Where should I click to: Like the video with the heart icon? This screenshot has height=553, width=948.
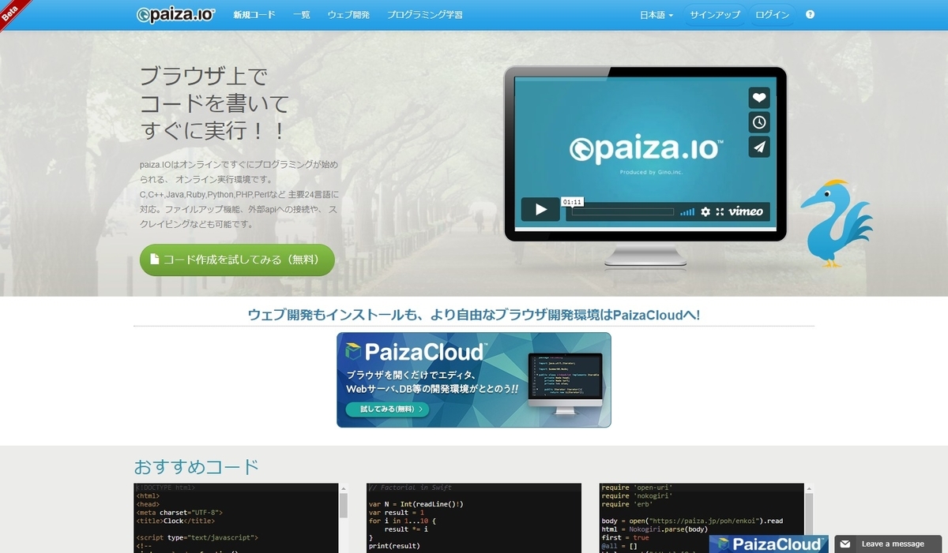(x=759, y=98)
